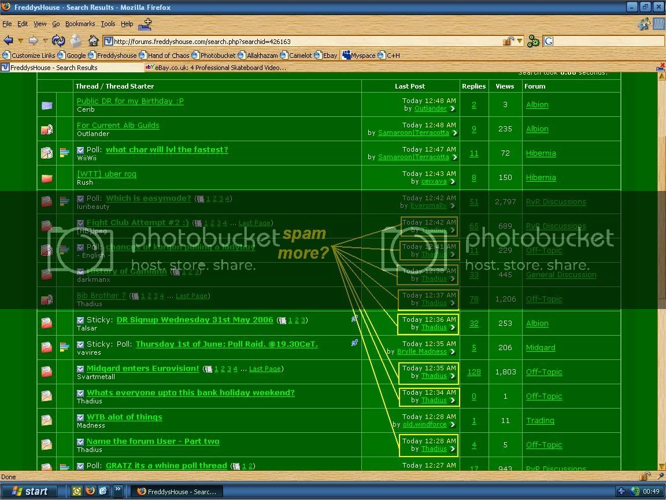The height and width of the screenshot is (500, 666).
Task: Tick the checkbox beside 'WTB alot of things'
Action: 80,417
